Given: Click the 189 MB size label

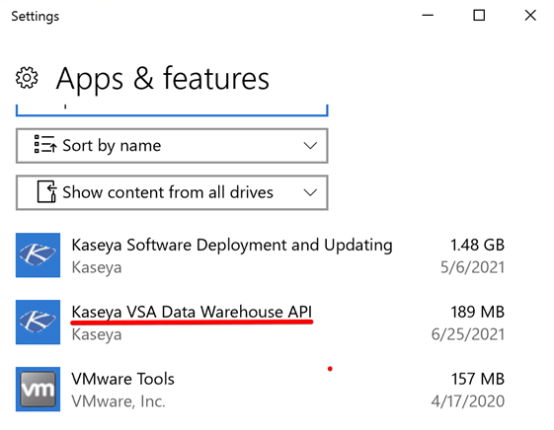Looking at the screenshot, I should coord(477,312).
